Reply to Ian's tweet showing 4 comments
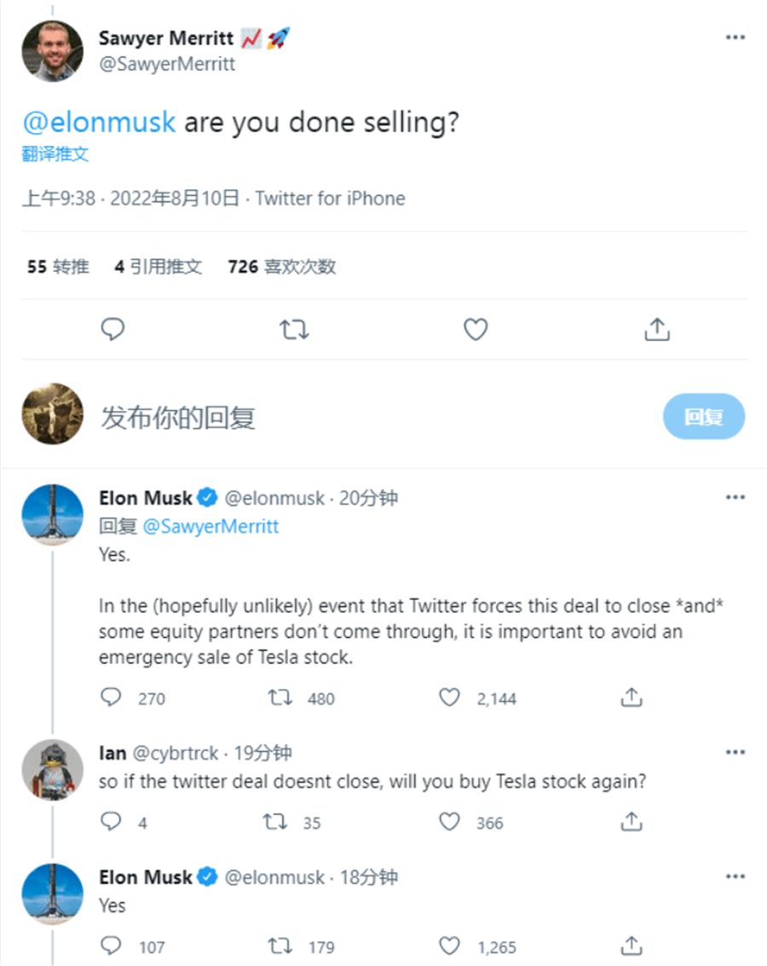The width and height of the screenshot is (767, 966). pos(112,822)
